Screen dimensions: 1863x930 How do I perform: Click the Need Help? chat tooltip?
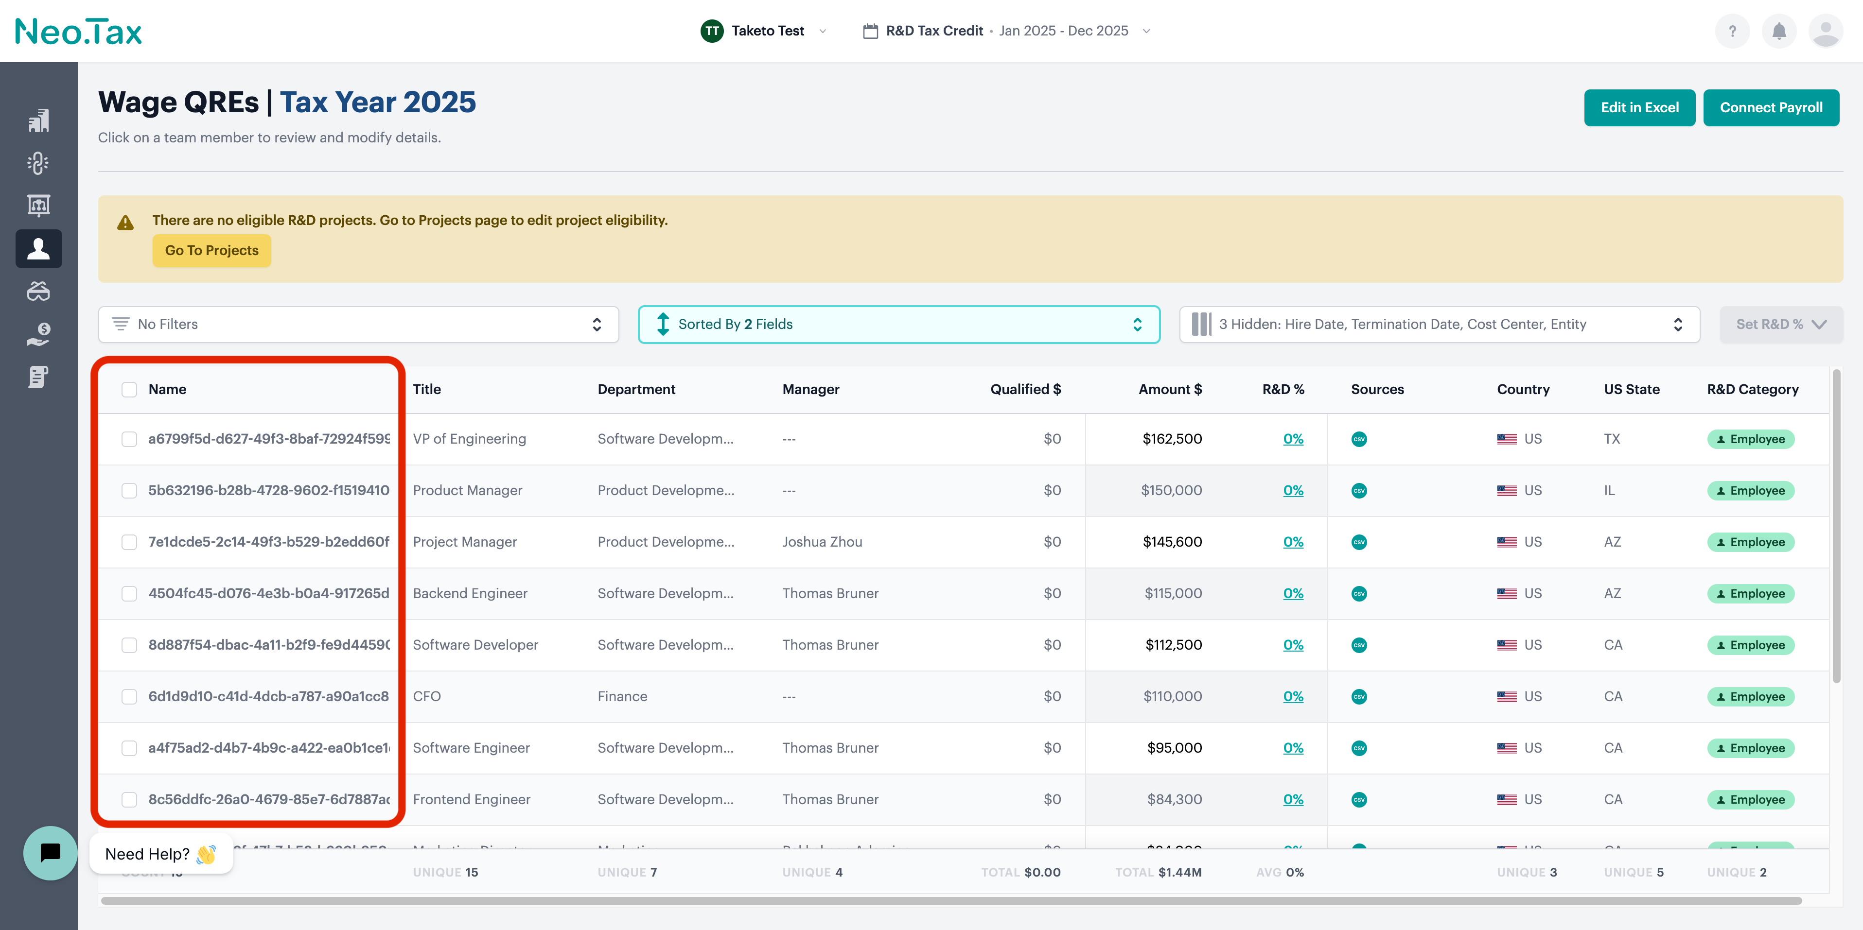coord(161,854)
